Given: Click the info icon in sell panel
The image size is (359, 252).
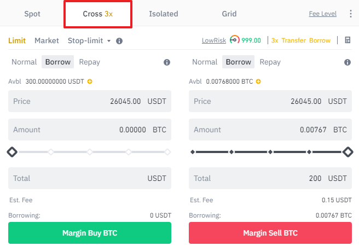Looking at the screenshot, I should [347, 62].
